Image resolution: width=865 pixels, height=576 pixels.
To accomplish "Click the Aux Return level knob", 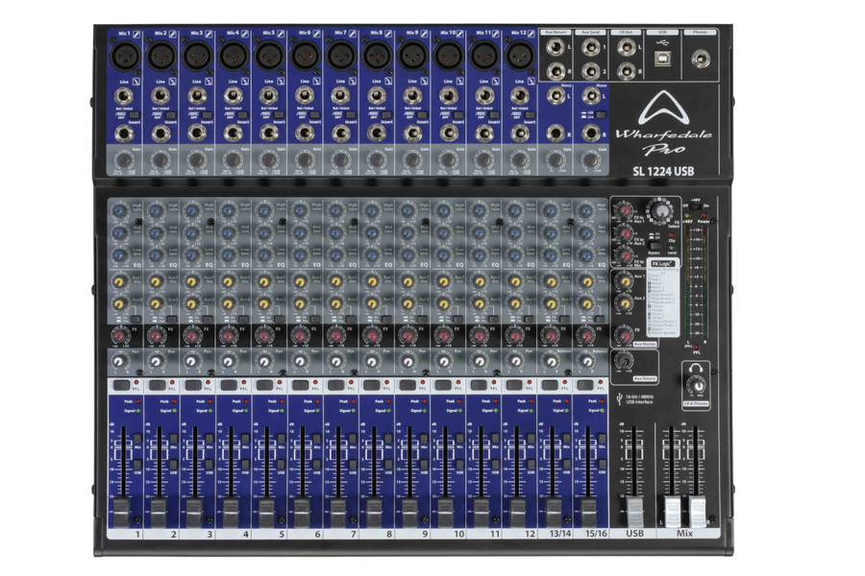I will coord(625,361).
